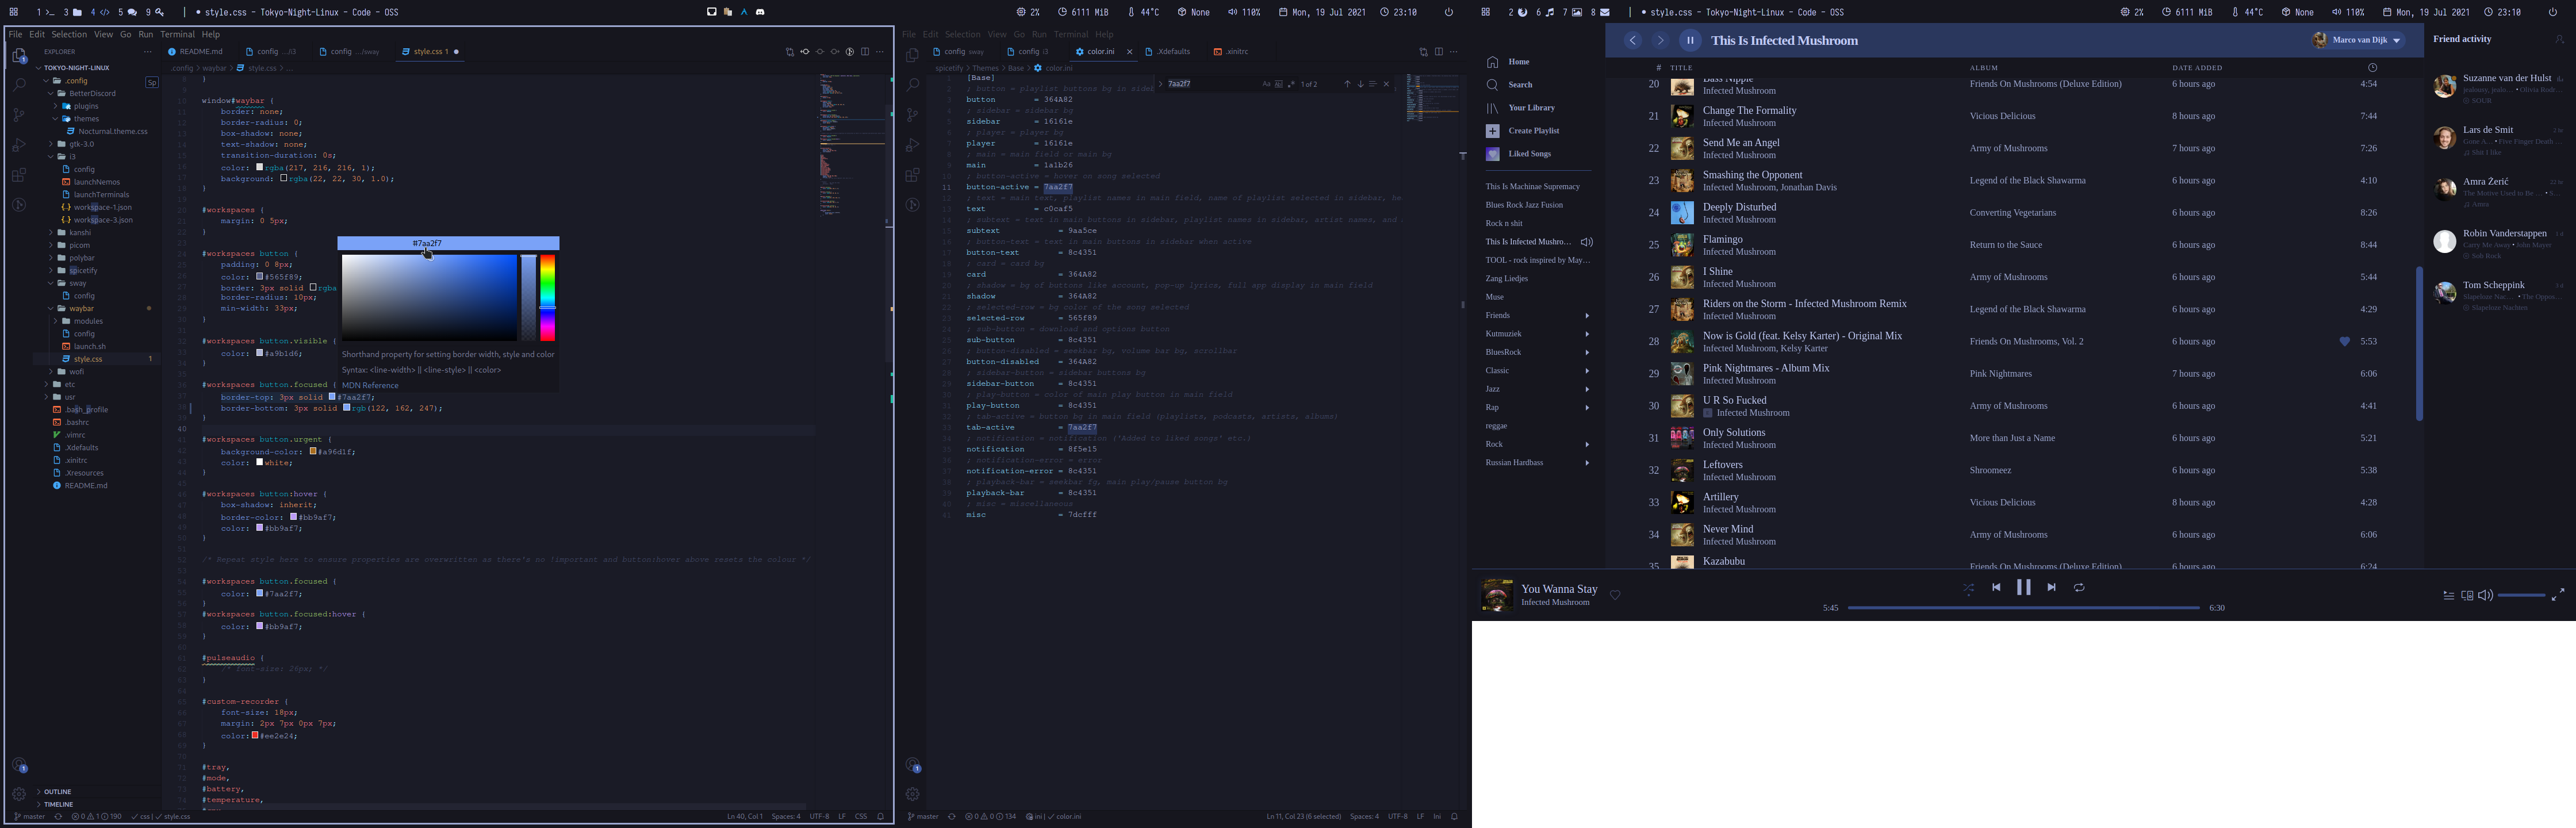Open Terminal menu in left VS Code window

[x=177, y=34]
